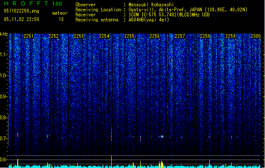Viewport: 265px width, 168px height.
Task: Click the 2300 time marker
Action: tap(256, 36)
